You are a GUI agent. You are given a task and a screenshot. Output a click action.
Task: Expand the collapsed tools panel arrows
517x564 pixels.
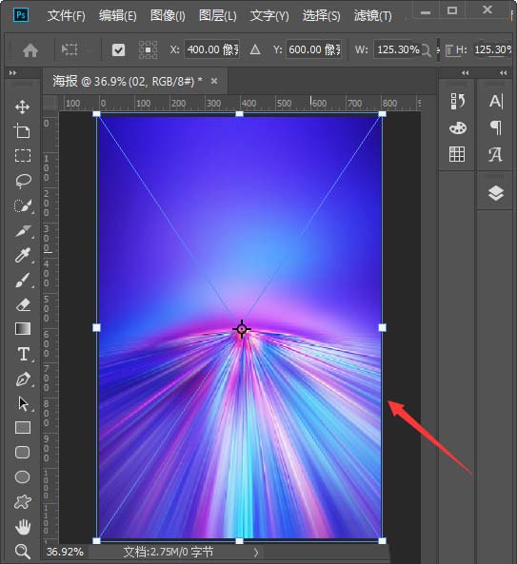tap(12, 73)
